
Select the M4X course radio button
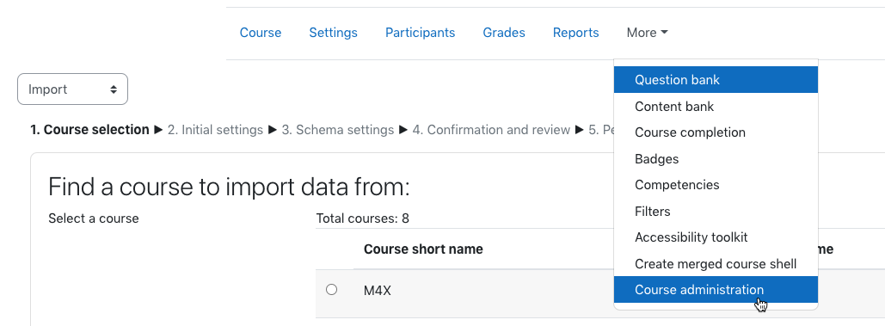332,289
